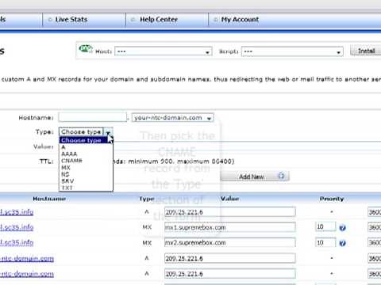This screenshot has width=381, height=285.
Task: Edit value field of first sc35.info A record
Action: click(229, 212)
